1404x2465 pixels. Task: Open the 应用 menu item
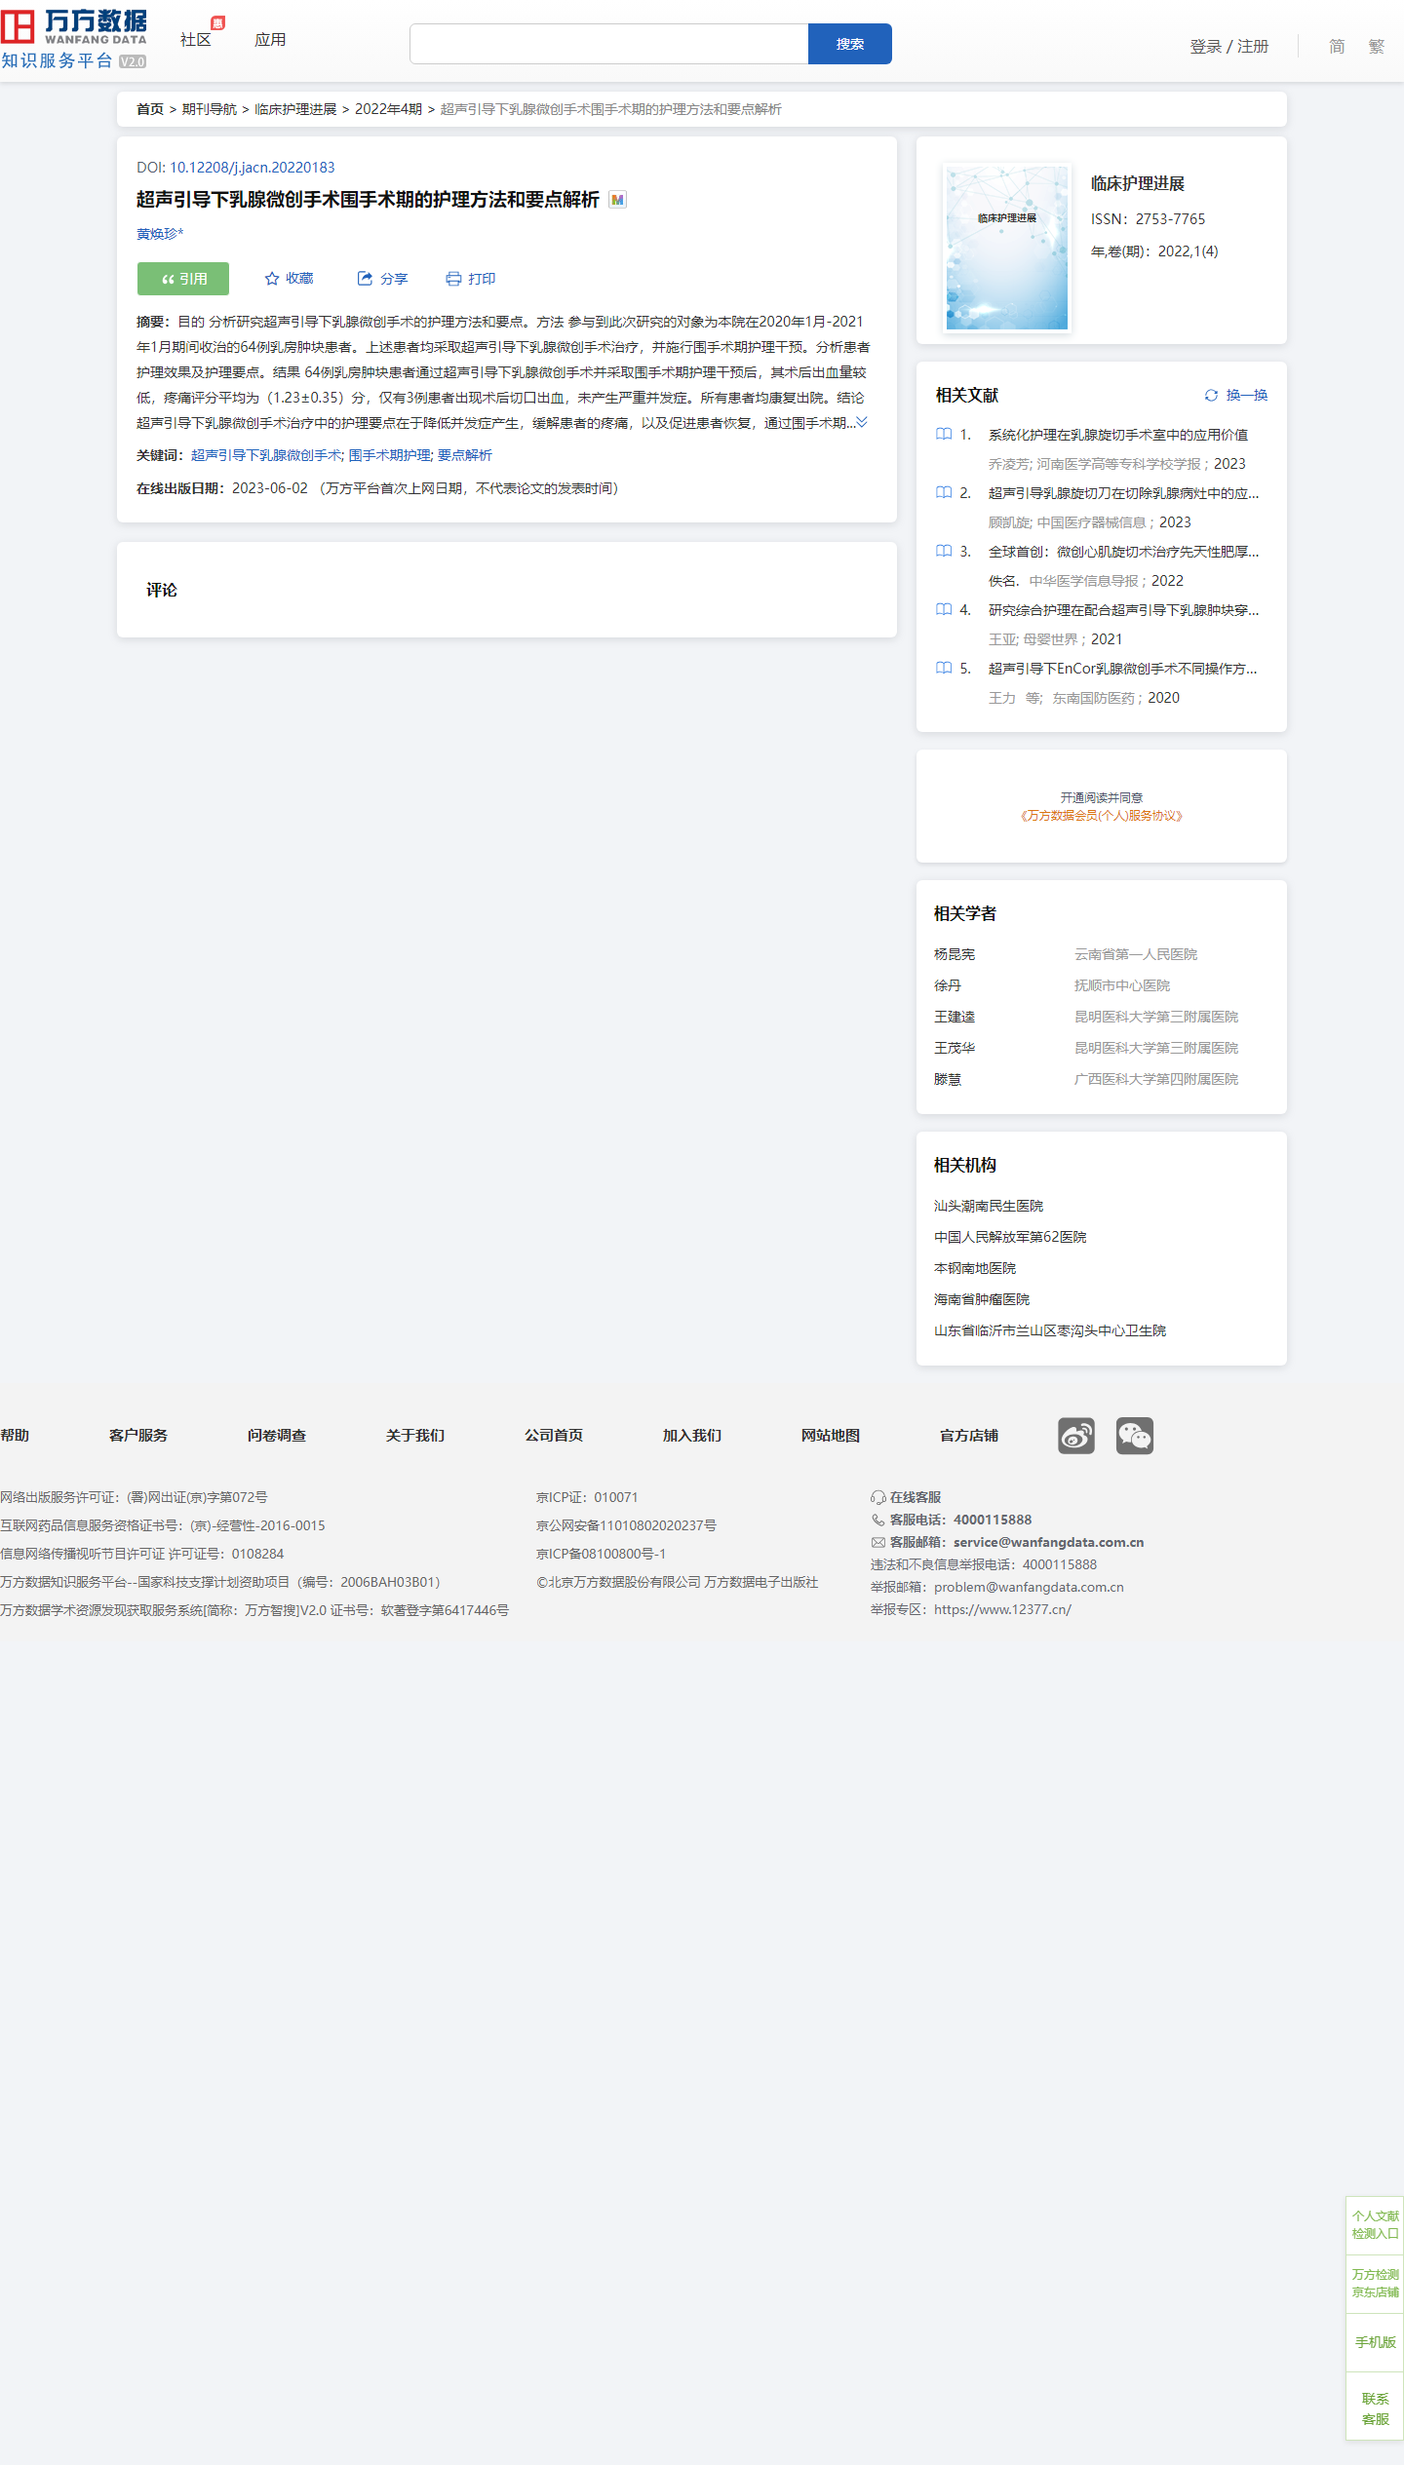pos(270,40)
